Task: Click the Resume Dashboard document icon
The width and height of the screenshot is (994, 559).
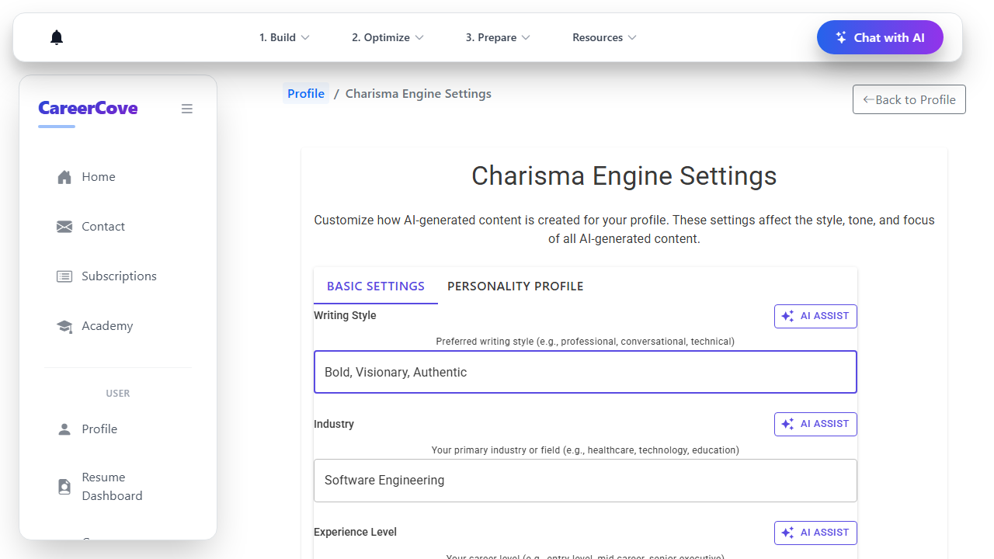Action: coord(64,487)
